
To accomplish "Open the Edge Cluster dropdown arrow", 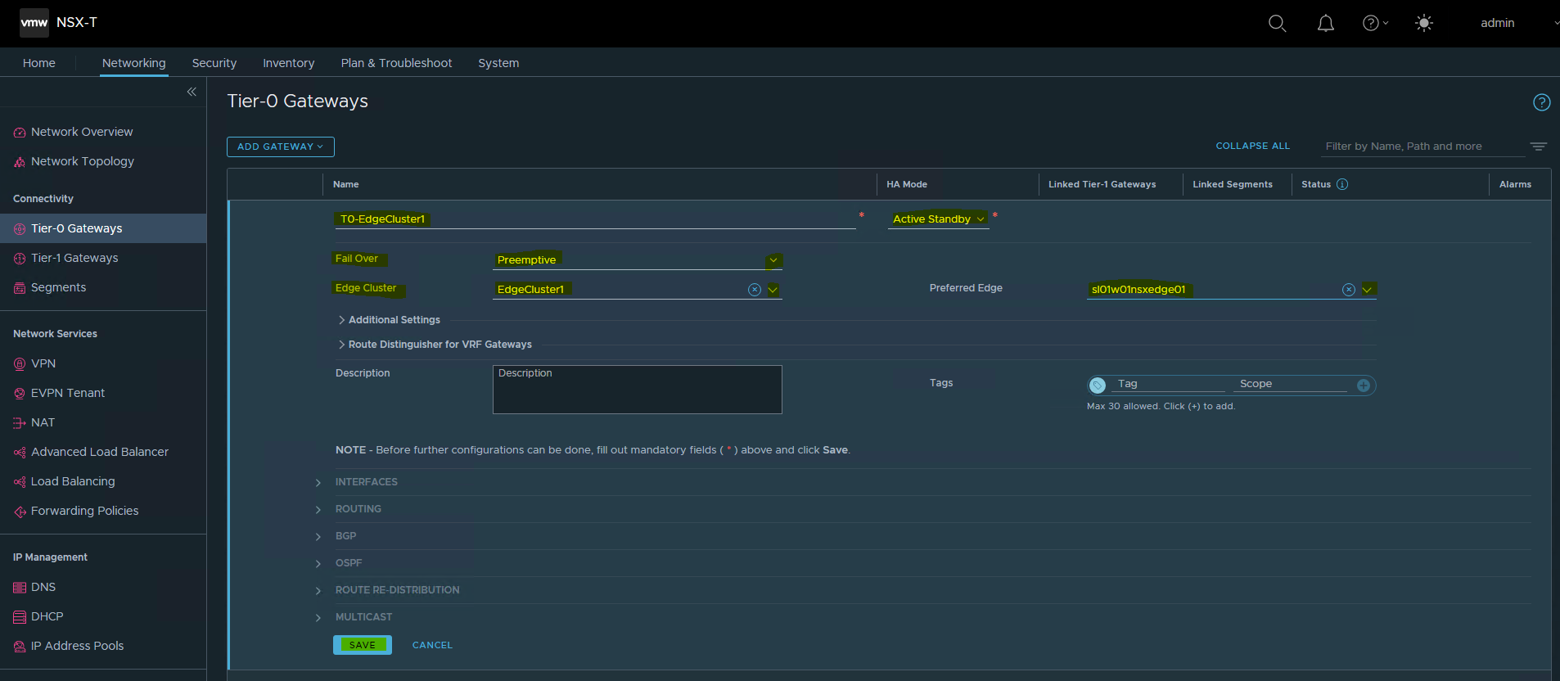I will [x=773, y=290].
